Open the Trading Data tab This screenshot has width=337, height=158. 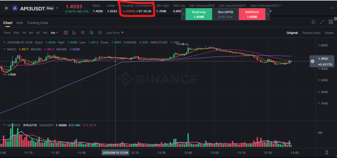pyautogui.click(x=38, y=23)
